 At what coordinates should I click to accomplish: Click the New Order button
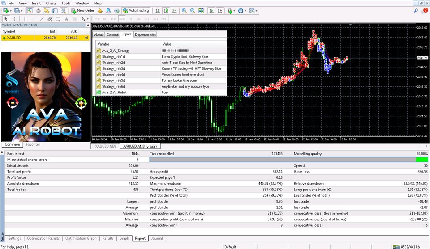pyautogui.click(x=83, y=11)
